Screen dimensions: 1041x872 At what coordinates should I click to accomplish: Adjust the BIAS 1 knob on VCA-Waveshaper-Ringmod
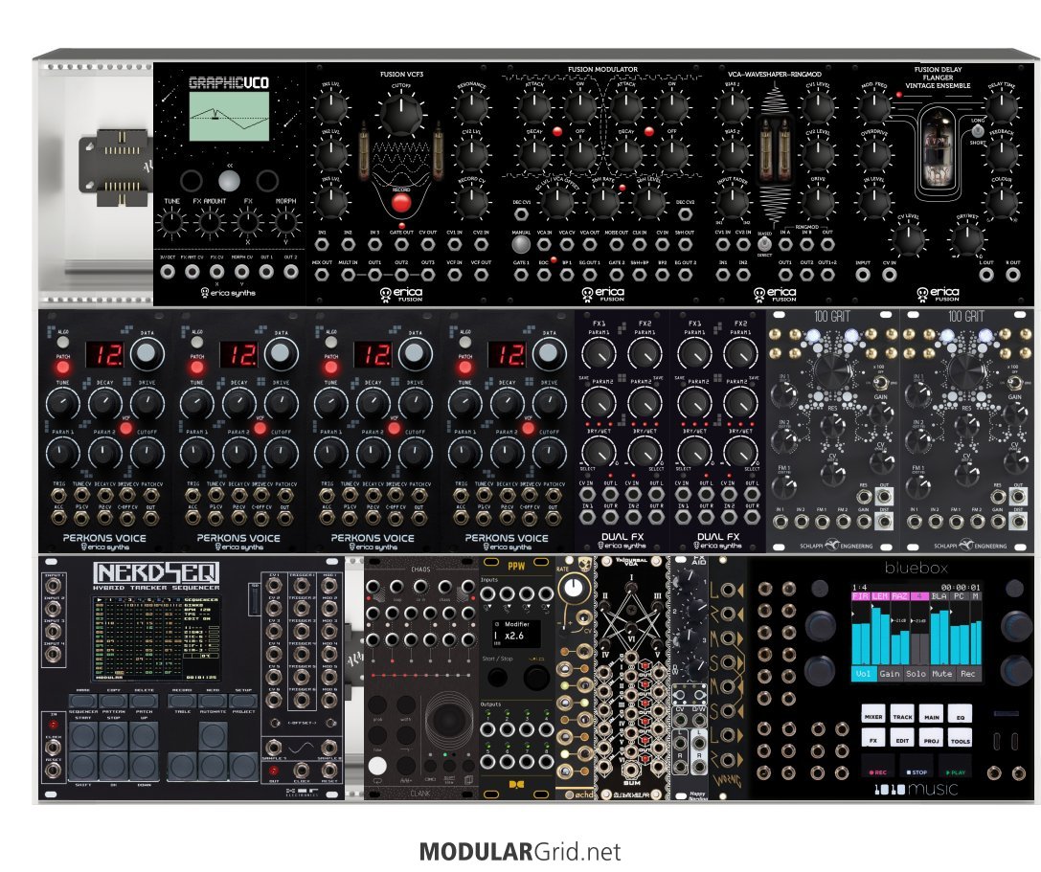pyautogui.click(x=733, y=107)
